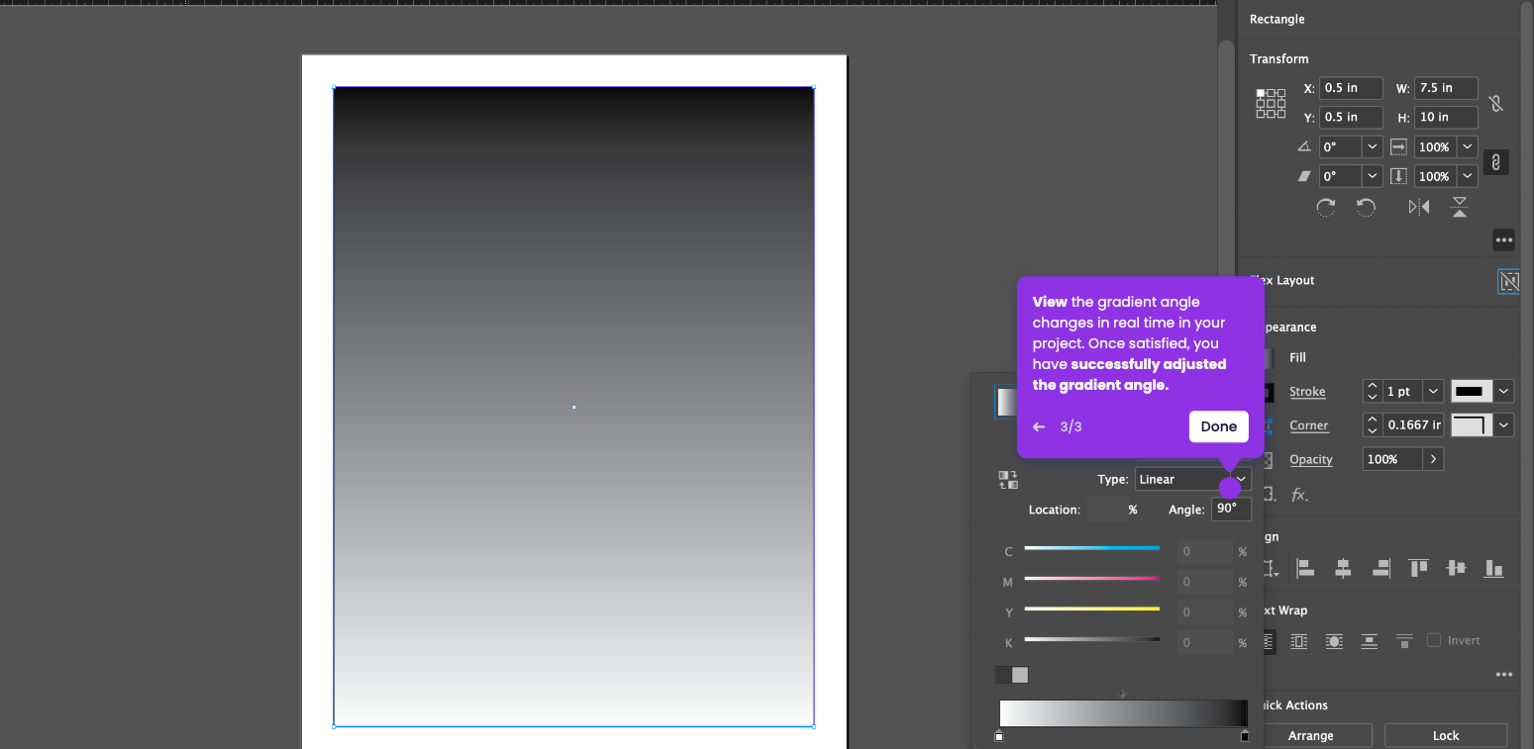Toggle constrain scaling proportions link icon
This screenshot has height=749, width=1534.
point(1495,162)
